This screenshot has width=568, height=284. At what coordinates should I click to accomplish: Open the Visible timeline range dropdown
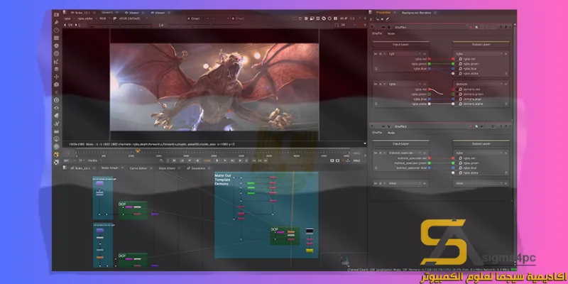click(x=95, y=160)
